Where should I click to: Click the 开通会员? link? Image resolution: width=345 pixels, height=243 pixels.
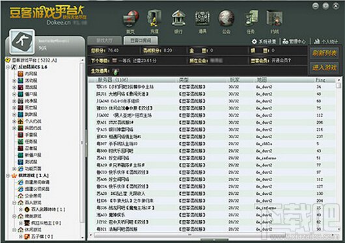click(x=281, y=61)
